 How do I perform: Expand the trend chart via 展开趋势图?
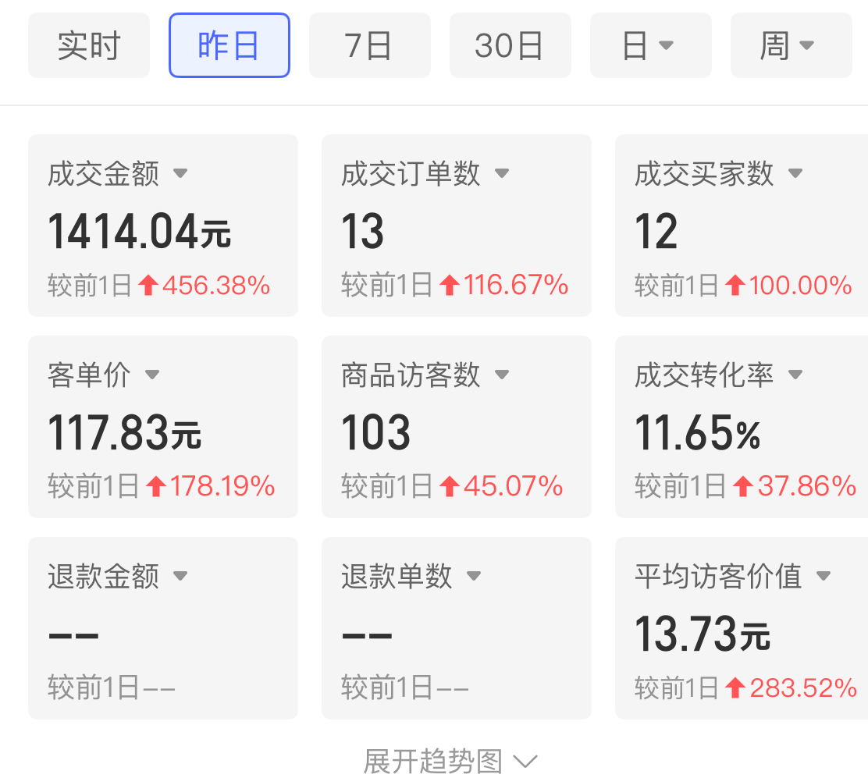tap(449, 758)
